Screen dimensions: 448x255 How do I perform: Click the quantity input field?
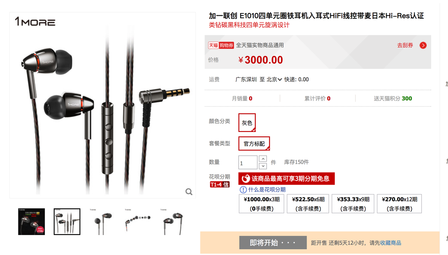click(248, 163)
